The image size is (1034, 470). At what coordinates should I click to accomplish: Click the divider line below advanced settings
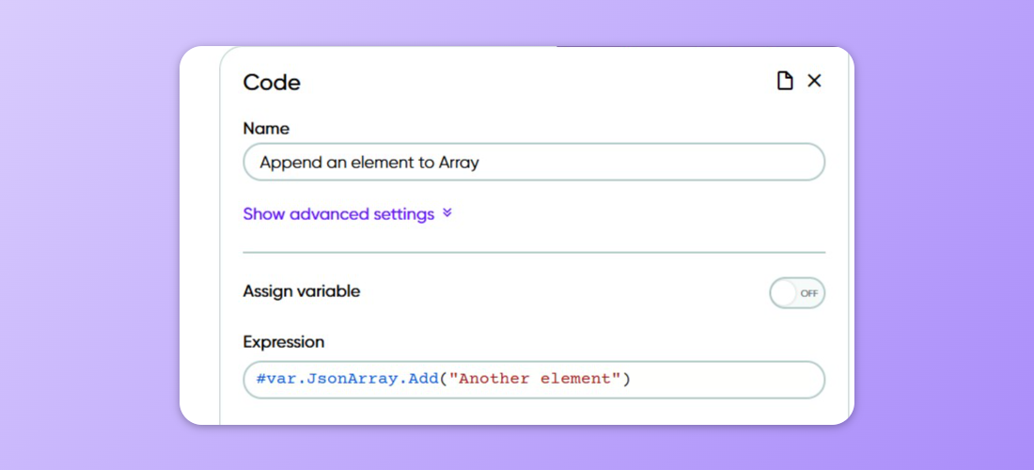tap(533, 253)
